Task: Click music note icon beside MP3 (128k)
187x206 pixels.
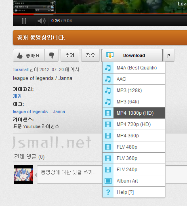Action: tap(108, 90)
